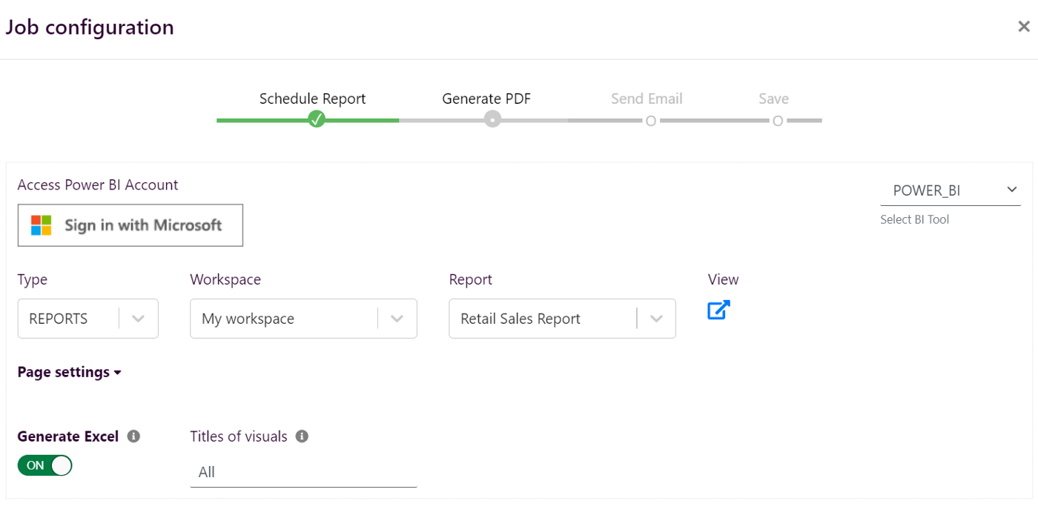The width and height of the screenshot is (1038, 515).
Task: Open the Report dropdown showing Retail Sales Report
Action: 562,319
